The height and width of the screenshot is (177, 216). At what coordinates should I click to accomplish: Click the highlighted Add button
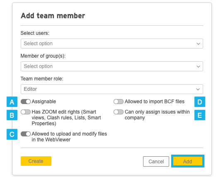coord(188,161)
